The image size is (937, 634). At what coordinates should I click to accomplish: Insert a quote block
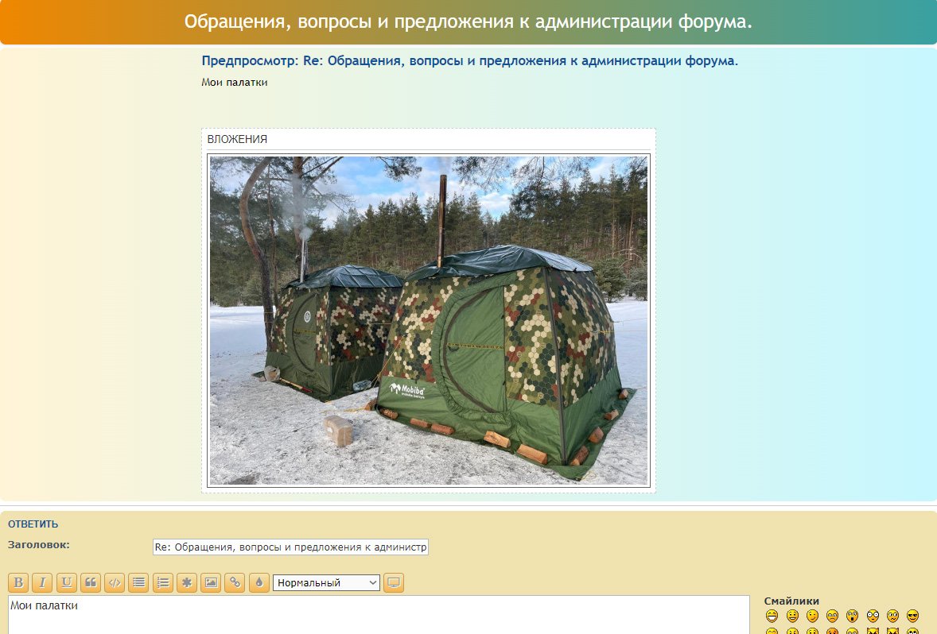pos(91,582)
